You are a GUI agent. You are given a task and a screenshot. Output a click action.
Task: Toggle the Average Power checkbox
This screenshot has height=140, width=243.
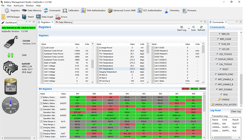98,48
